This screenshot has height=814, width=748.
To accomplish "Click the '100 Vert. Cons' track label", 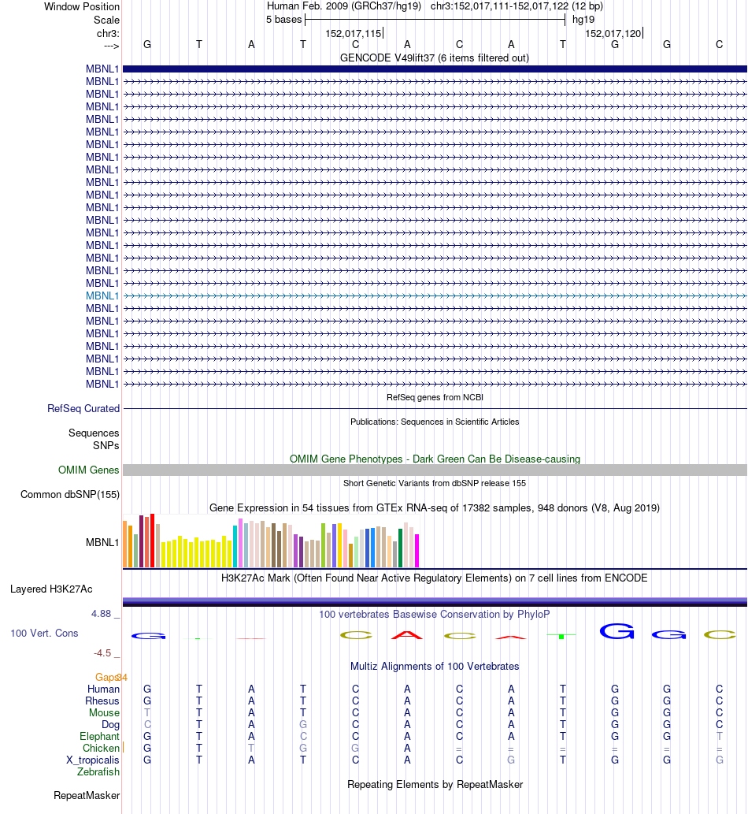I will [x=44, y=634].
